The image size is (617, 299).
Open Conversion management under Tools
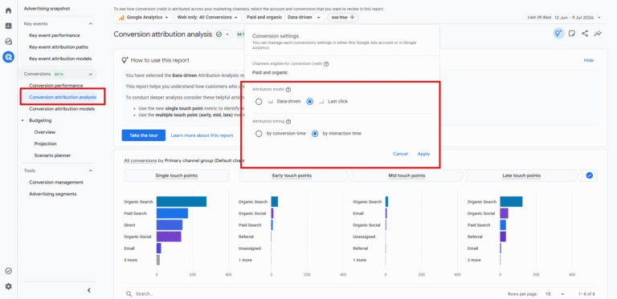[x=56, y=183]
